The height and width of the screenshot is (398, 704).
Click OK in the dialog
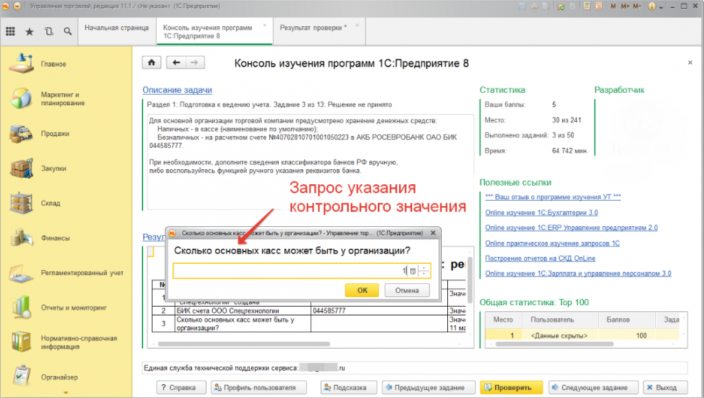[x=362, y=290]
